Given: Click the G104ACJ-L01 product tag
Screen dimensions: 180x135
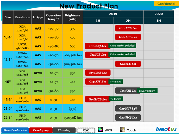Looking at the screenshot, I should (98, 46).
